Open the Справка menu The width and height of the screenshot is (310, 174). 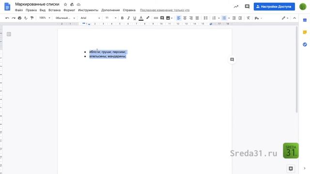(129, 10)
